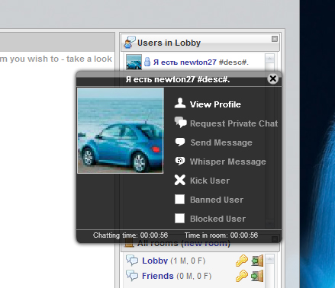Screen dimensions: 335x288
Task: Click the Request Private Chat bubbles icon
Action: [180, 122]
